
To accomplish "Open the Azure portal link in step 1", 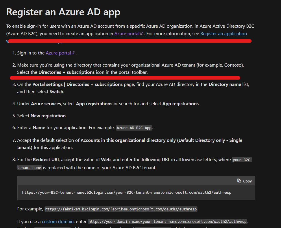I will tap(58, 53).
